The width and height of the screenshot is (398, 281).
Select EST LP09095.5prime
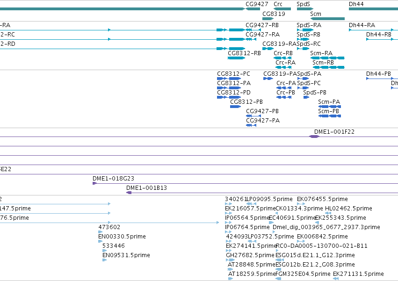tap(269, 199)
